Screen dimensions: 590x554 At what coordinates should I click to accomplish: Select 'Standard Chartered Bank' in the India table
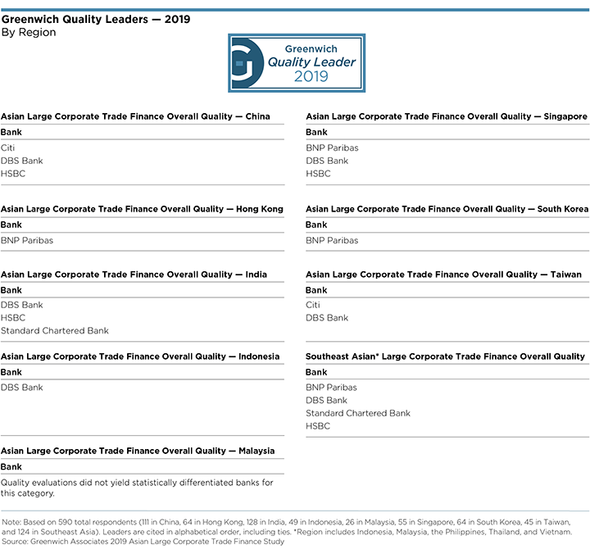(55, 330)
